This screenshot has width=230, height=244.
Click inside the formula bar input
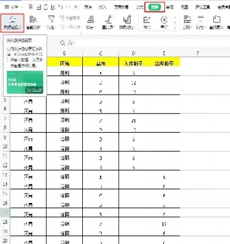click(153, 43)
